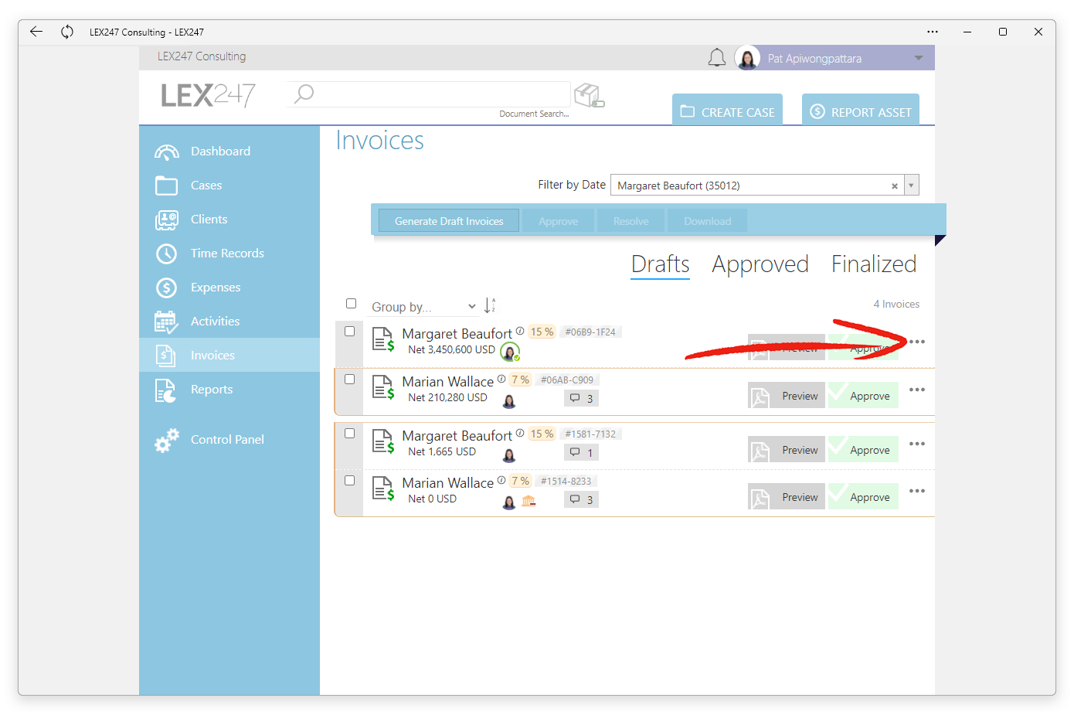1074x715 pixels.
Task: Open Control Panel gears icon
Action: 167,440
